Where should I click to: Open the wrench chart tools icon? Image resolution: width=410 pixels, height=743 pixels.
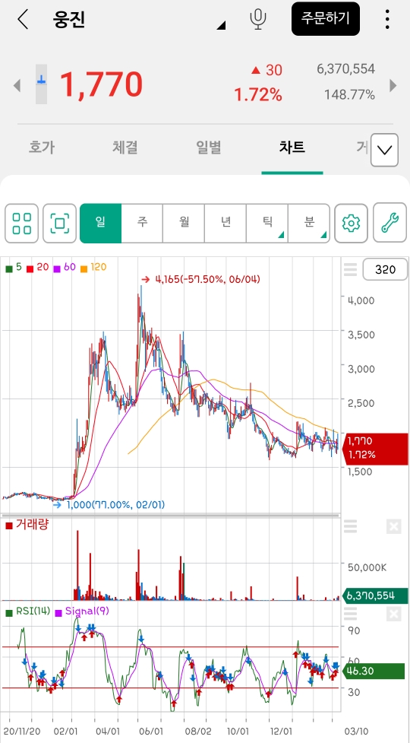tap(389, 223)
